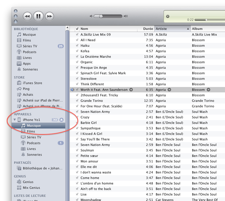This screenshot has width=225, height=201.
Task: Select iPhone Yo1 device
Action: tap(31, 120)
